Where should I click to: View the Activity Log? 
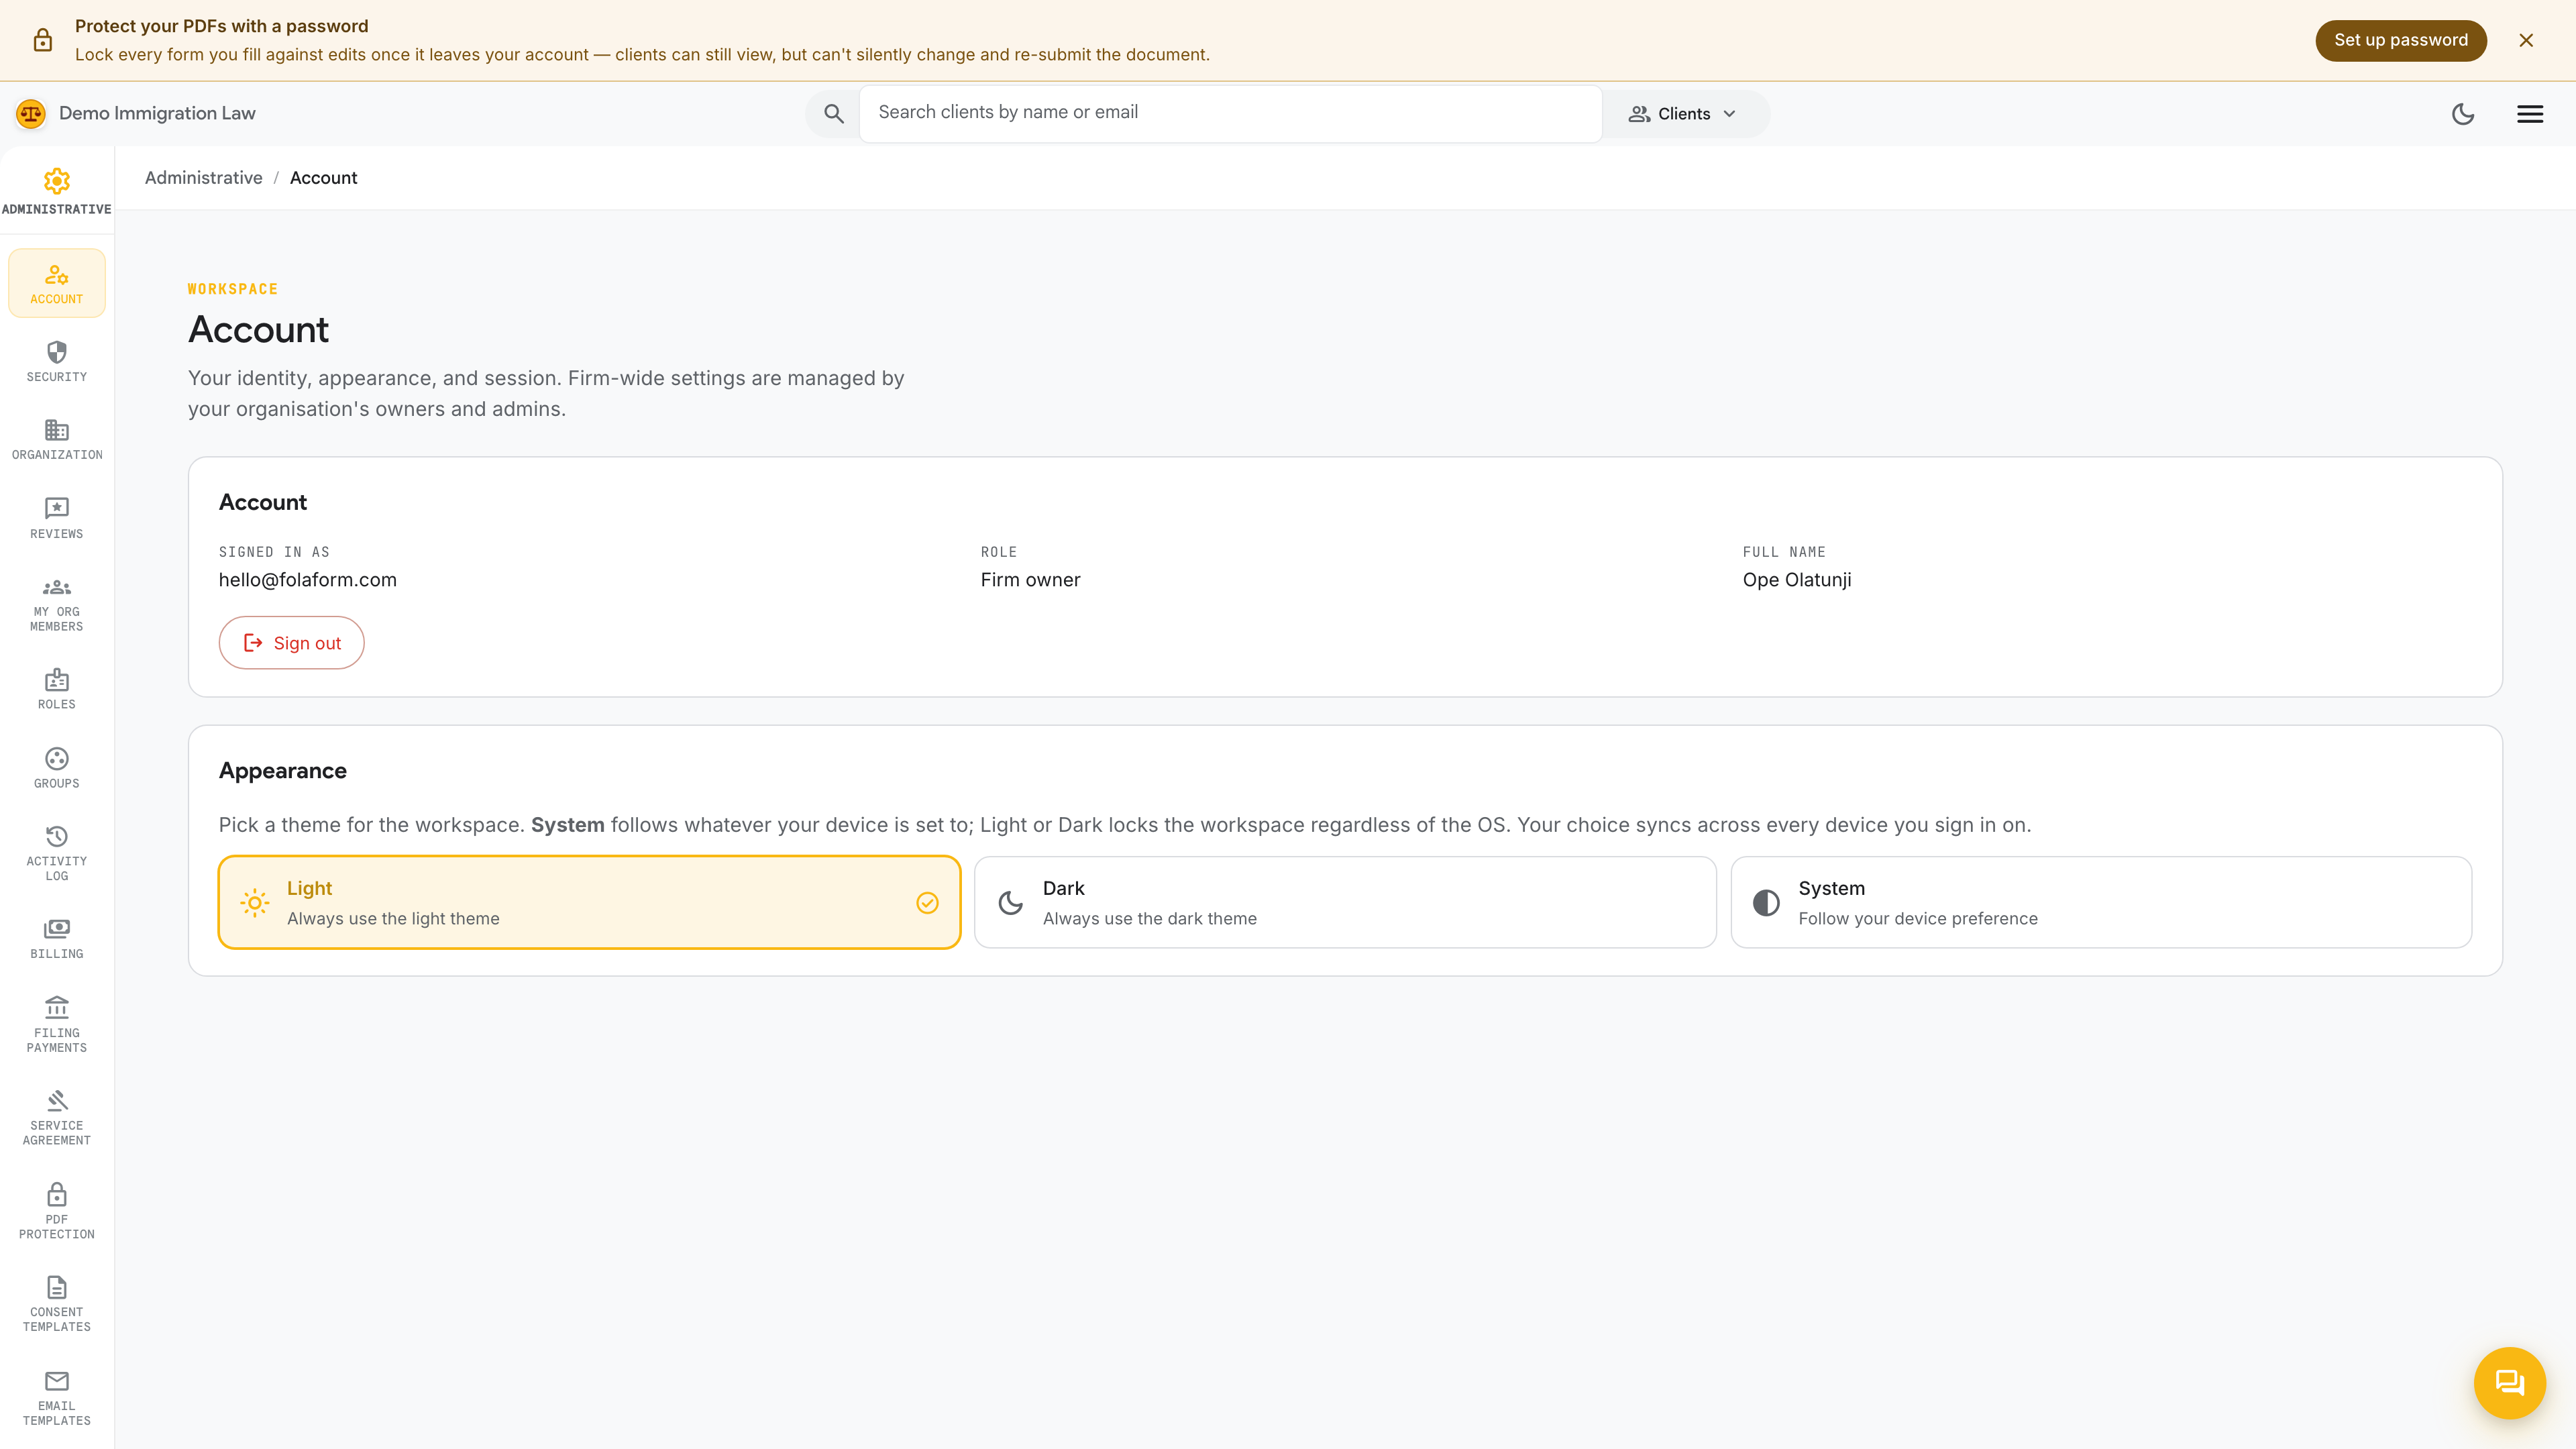coord(57,854)
